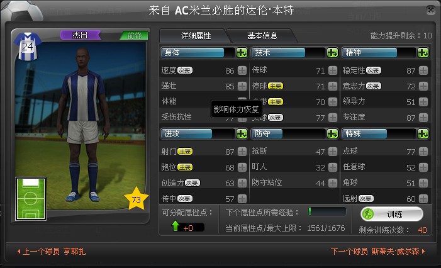Increase 传球 attribute with its plus
441x268 pixels.
tap(332, 70)
